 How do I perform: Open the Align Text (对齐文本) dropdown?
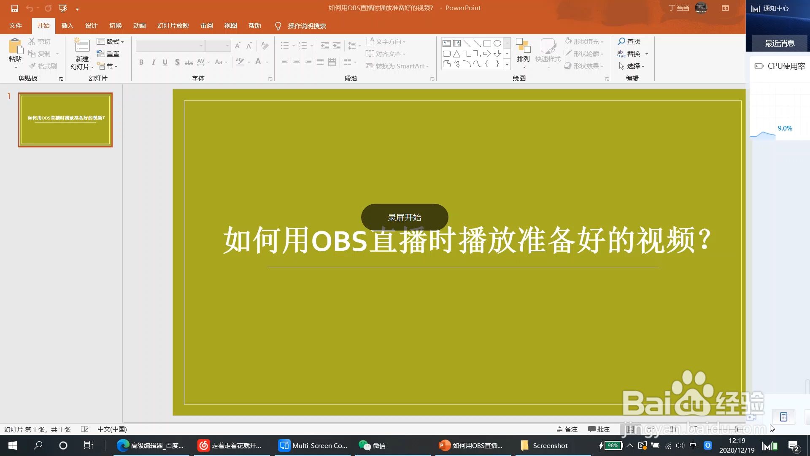(x=386, y=54)
